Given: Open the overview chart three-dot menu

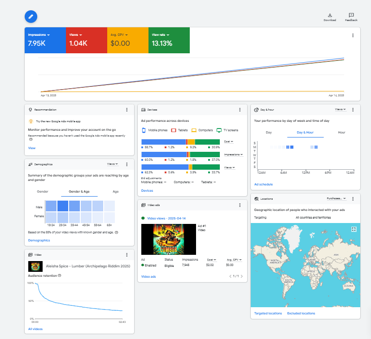Looking at the screenshot, I should [353, 35].
